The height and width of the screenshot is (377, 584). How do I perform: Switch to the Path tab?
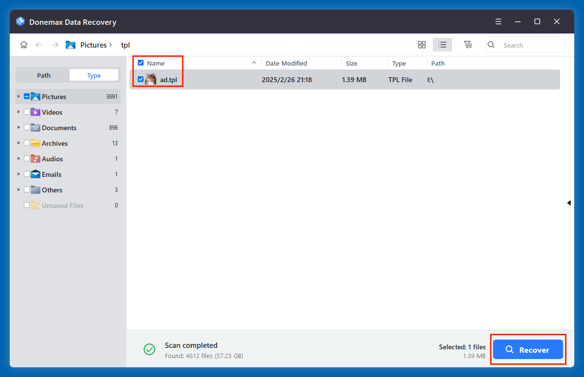pyautogui.click(x=43, y=75)
